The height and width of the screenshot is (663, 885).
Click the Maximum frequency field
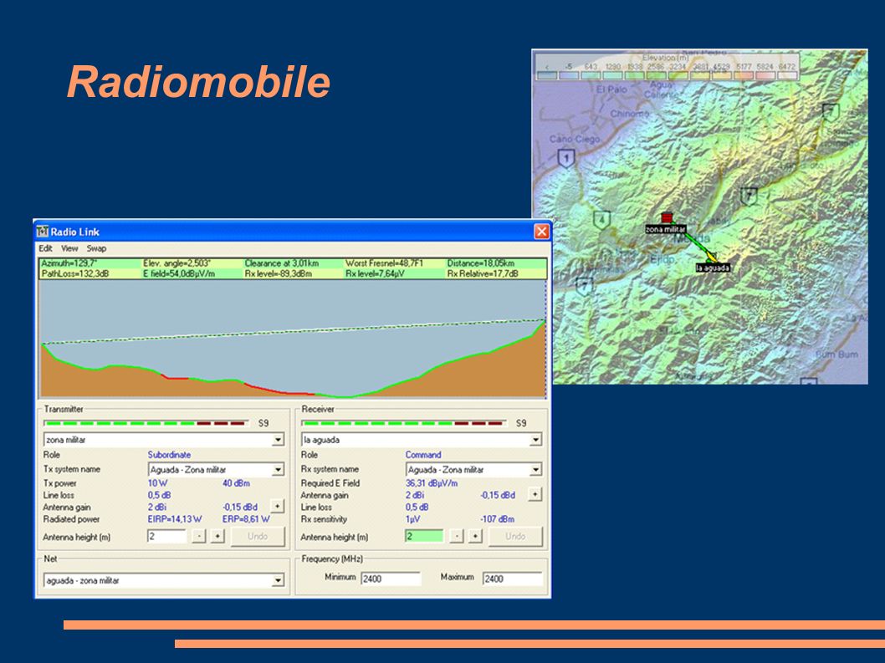513,579
